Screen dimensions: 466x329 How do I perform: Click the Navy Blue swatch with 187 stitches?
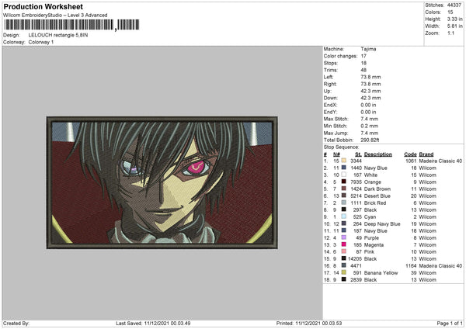click(344, 230)
